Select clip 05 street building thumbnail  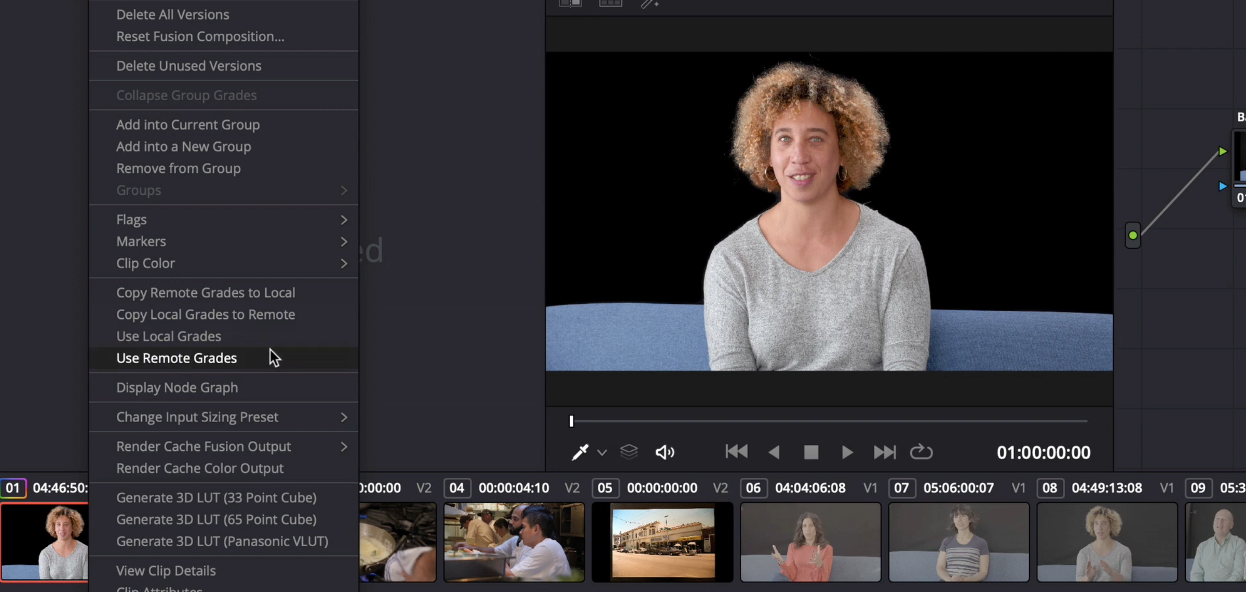coord(662,542)
